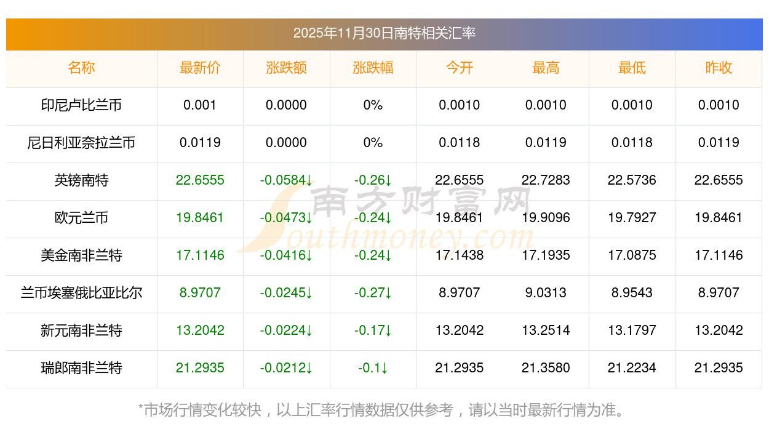Select low value 22.5736
The height and width of the screenshot is (429, 769).
pyautogui.click(x=632, y=180)
